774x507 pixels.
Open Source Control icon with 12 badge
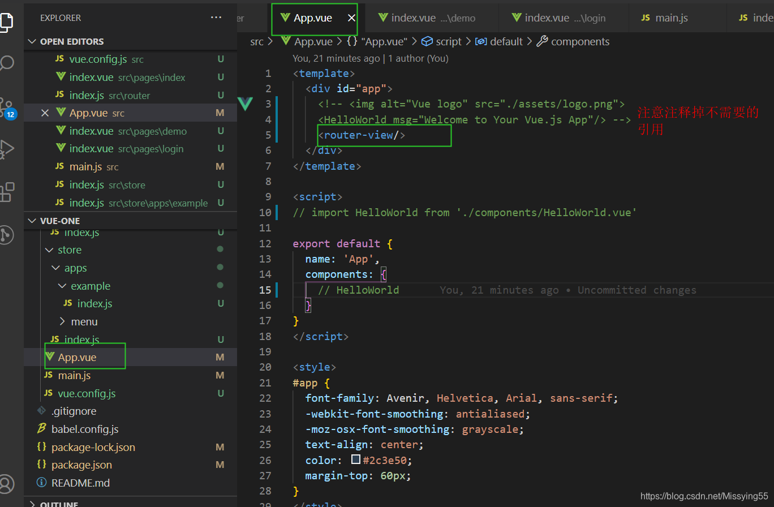click(7, 108)
